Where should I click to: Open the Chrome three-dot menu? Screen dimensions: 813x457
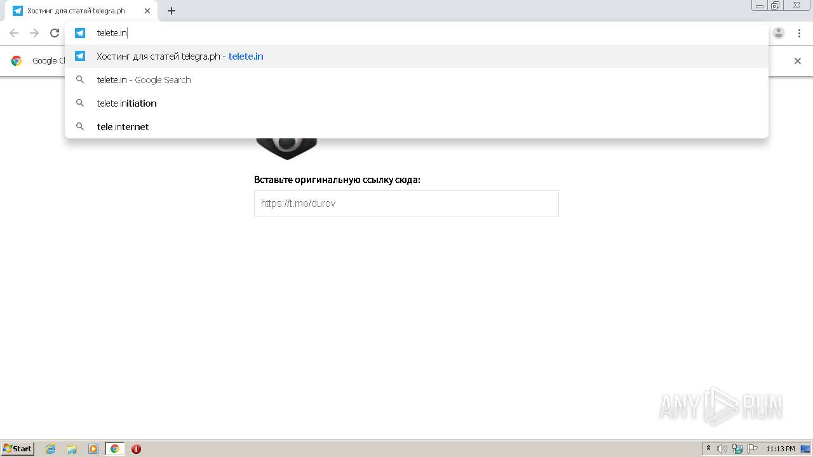click(x=799, y=33)
